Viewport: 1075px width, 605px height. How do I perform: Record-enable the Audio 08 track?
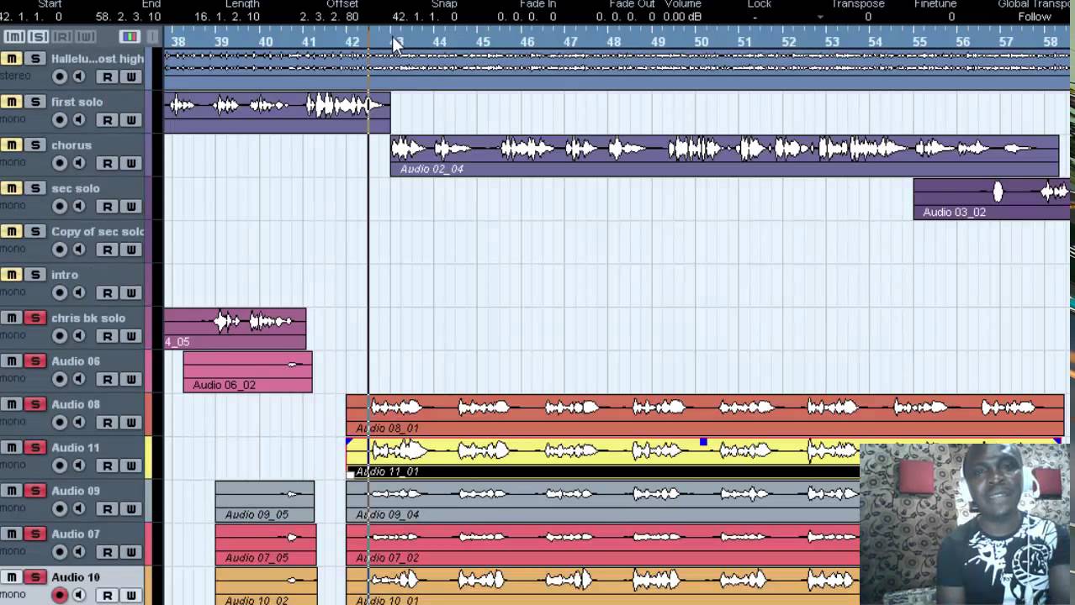tap(59, 423)
